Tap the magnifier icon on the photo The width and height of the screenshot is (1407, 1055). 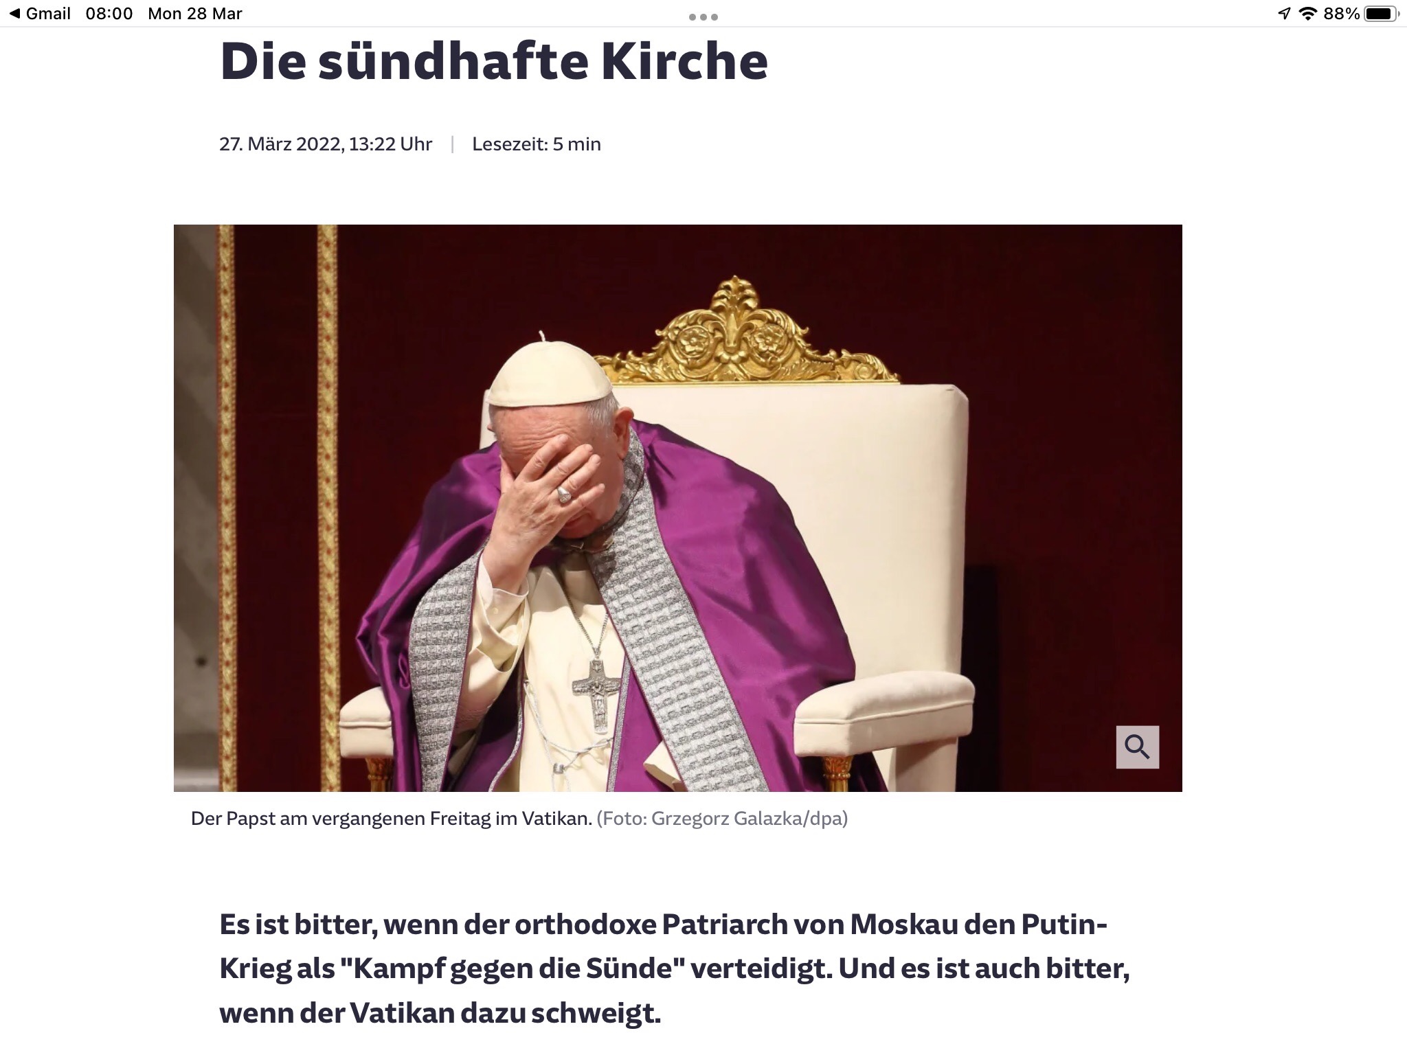point(1137,747)
